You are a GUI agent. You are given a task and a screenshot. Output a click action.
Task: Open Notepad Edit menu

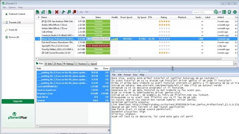(x=119, y=75)
